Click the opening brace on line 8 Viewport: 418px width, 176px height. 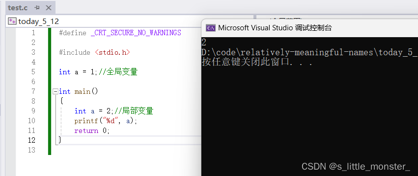(x=62, y=101)
